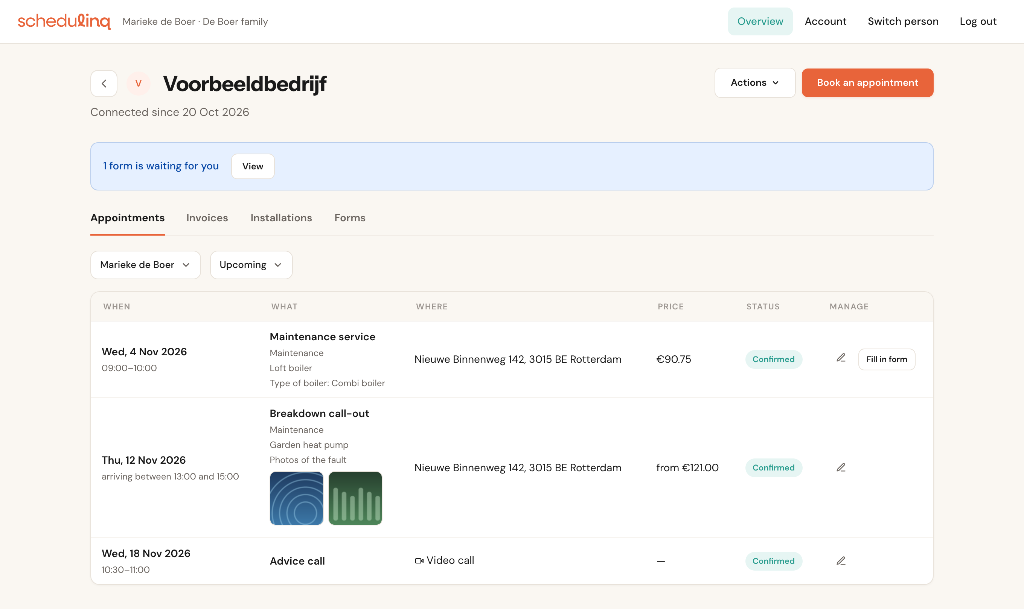Screen dimensions: 1024x609
Task: Click the Voorbeeldbedrijf 'V' avatar icon
Action: pos(139,83)
